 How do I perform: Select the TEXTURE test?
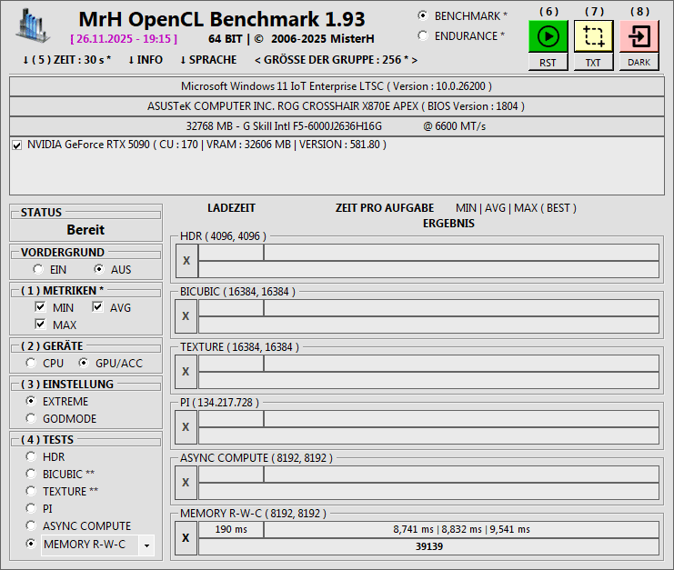click(x=31, y=491)
